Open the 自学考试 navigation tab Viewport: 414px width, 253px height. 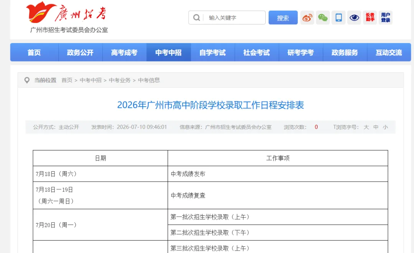212,52
